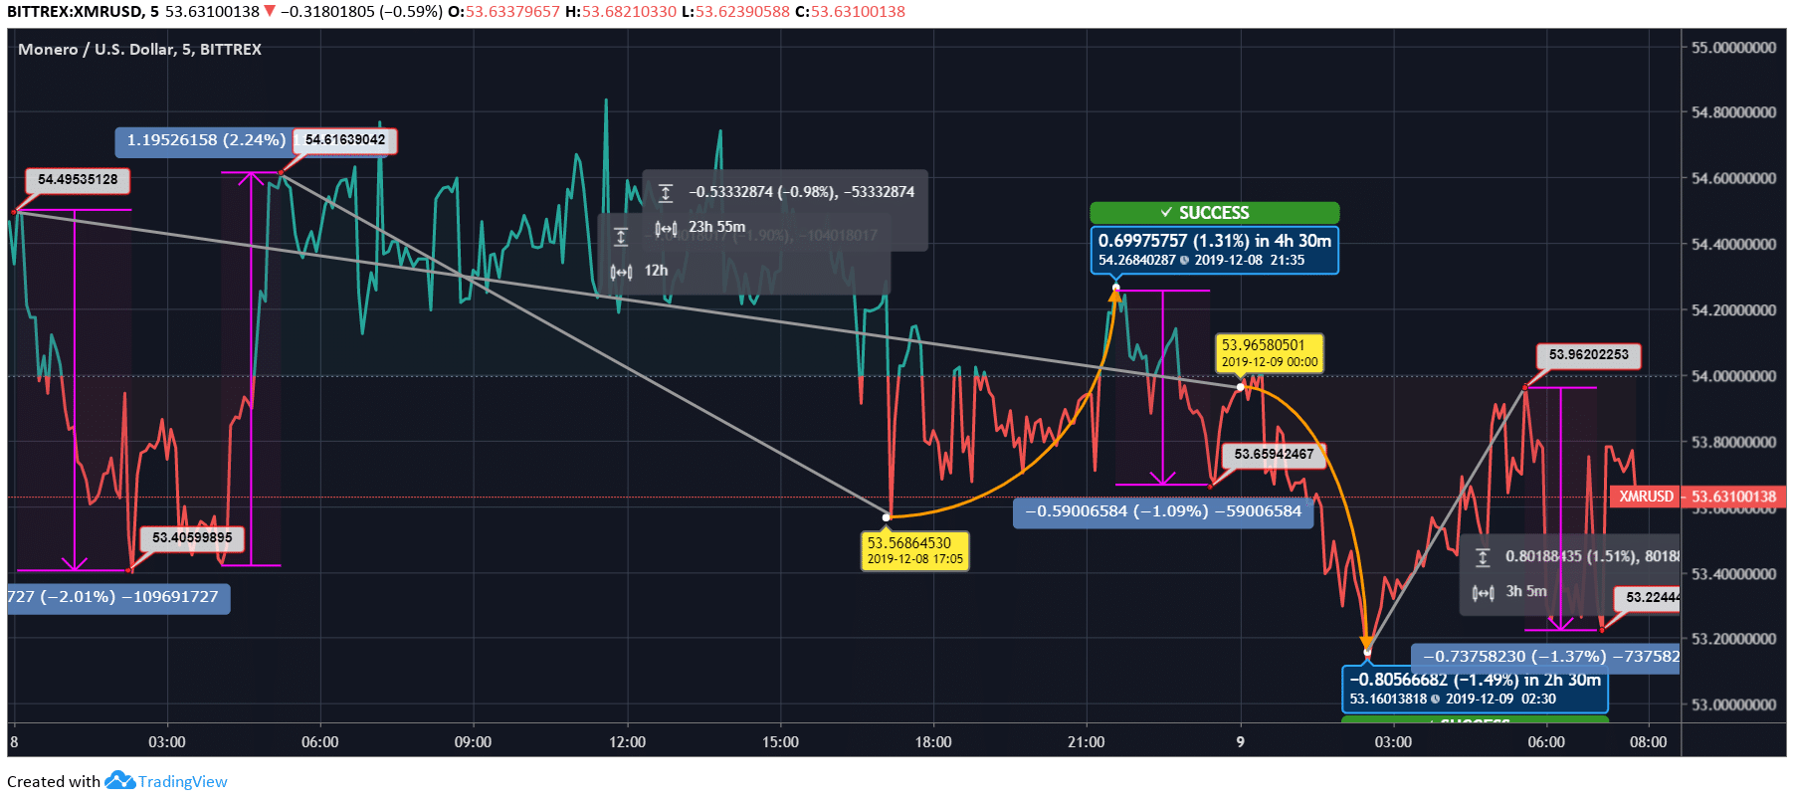Image resolution: width=1795 pixels, height=803 pixels.
Task: Click the vertical range icon beside −0.53332874
Action: tap(666, 193)
